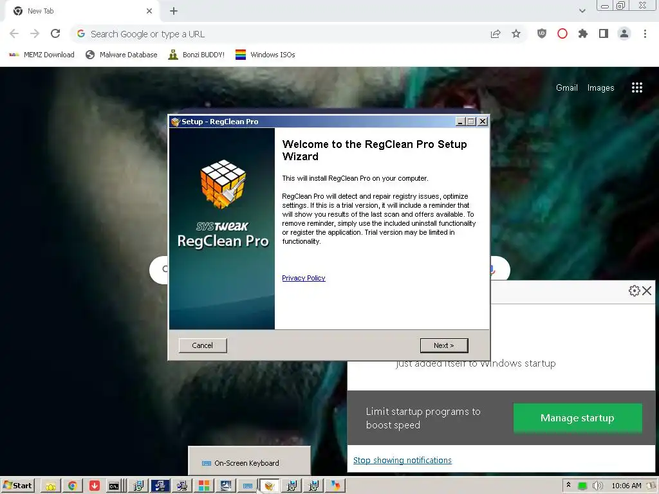Open the Bonzi BUDDY! bookmark
Screen dimensions: 659x494
pos(196,55)
